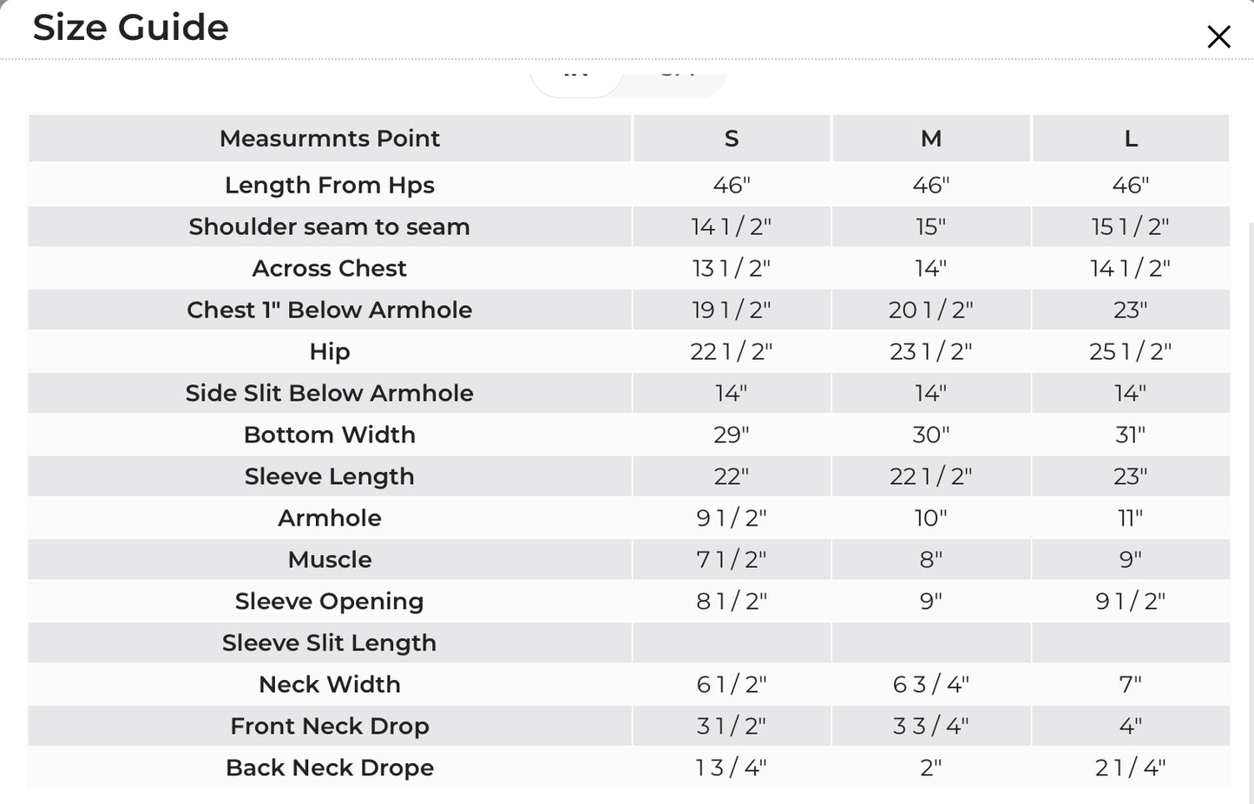Select the Bottom Width row label
The image size is (1254, 804).
pos(330,435)
